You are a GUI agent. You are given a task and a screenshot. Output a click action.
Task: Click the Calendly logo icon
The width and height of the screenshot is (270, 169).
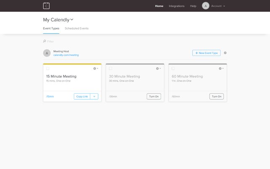click(x=46, y=6)
